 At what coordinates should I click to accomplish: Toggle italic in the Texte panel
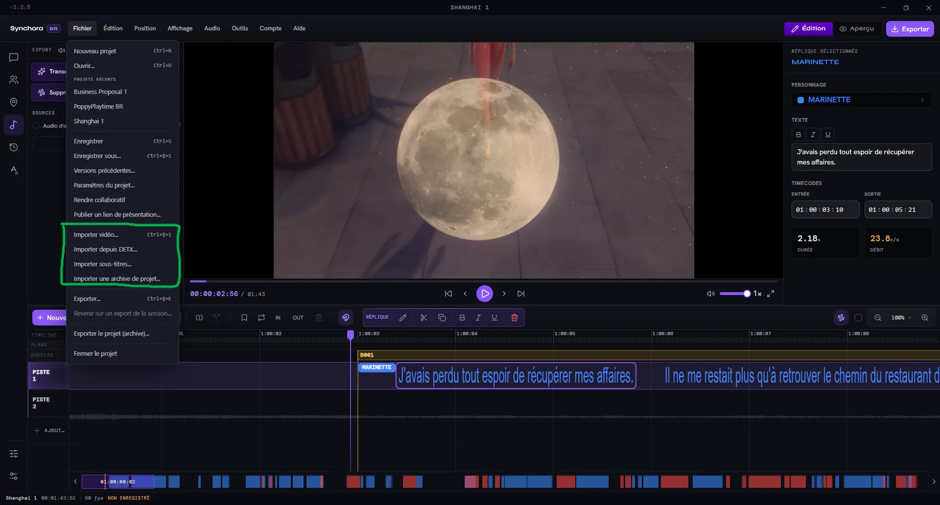coord(813,135)
